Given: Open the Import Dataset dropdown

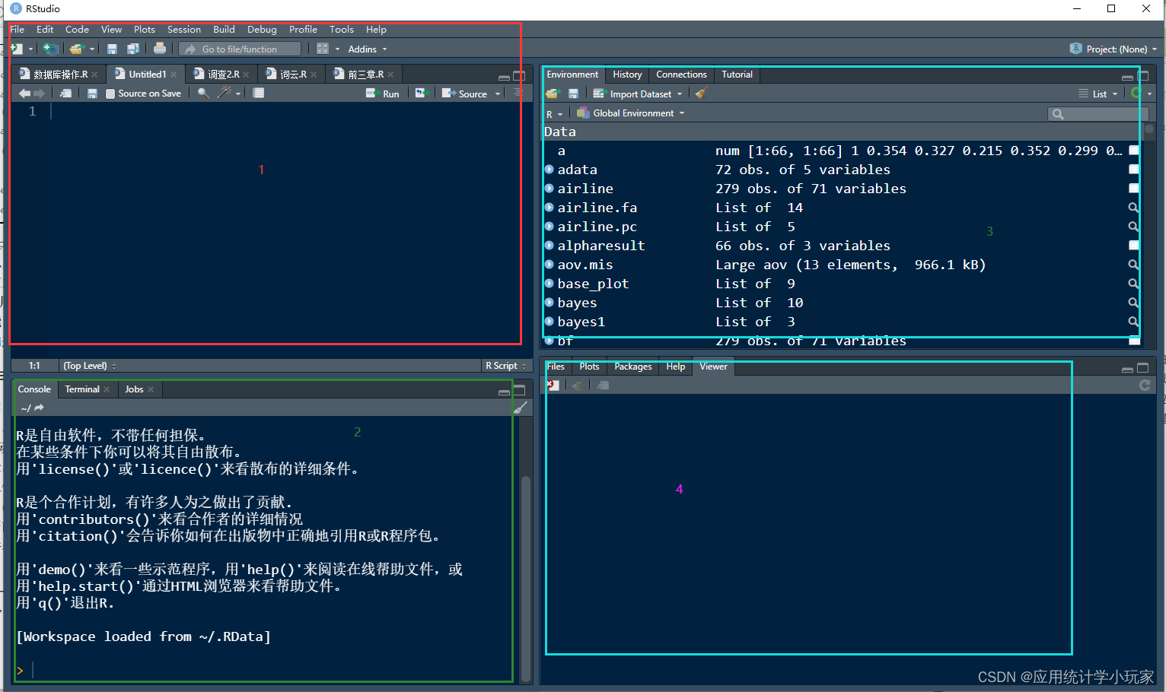Looking at the screenshot, I should click(638, 94).
